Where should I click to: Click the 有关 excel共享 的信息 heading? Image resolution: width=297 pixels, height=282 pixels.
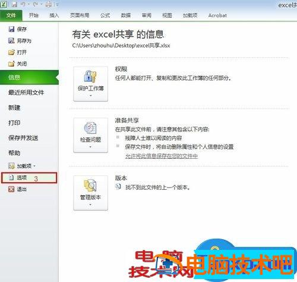(118, 34)
